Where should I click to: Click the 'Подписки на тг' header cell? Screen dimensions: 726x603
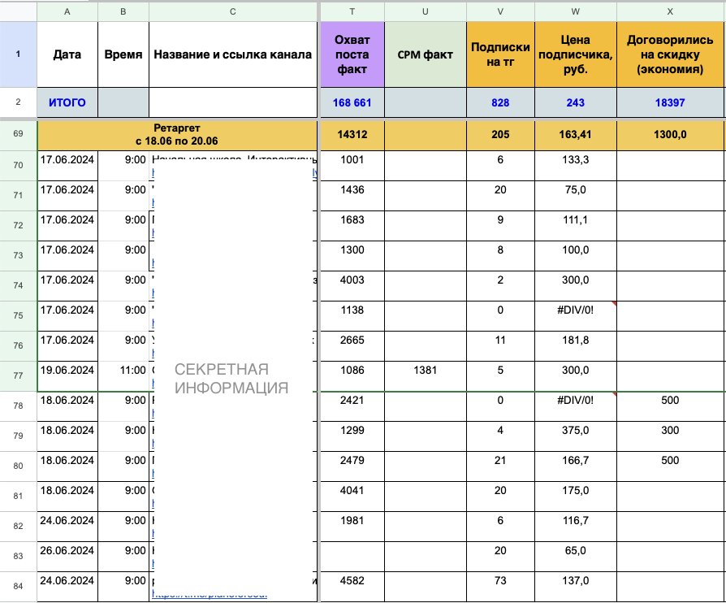coord(500,54)
